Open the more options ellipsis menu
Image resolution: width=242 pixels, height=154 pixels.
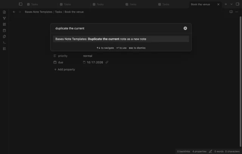(237, 12)
